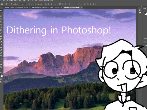Screen dimensions: 147x110
Task: Select the Zoom tool
Action: pos(1,67)
